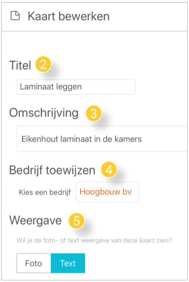The height and width of the screenshot is (282, 189).
Task: Click the yellow number 4 badge
Action: tap(109, 170)
